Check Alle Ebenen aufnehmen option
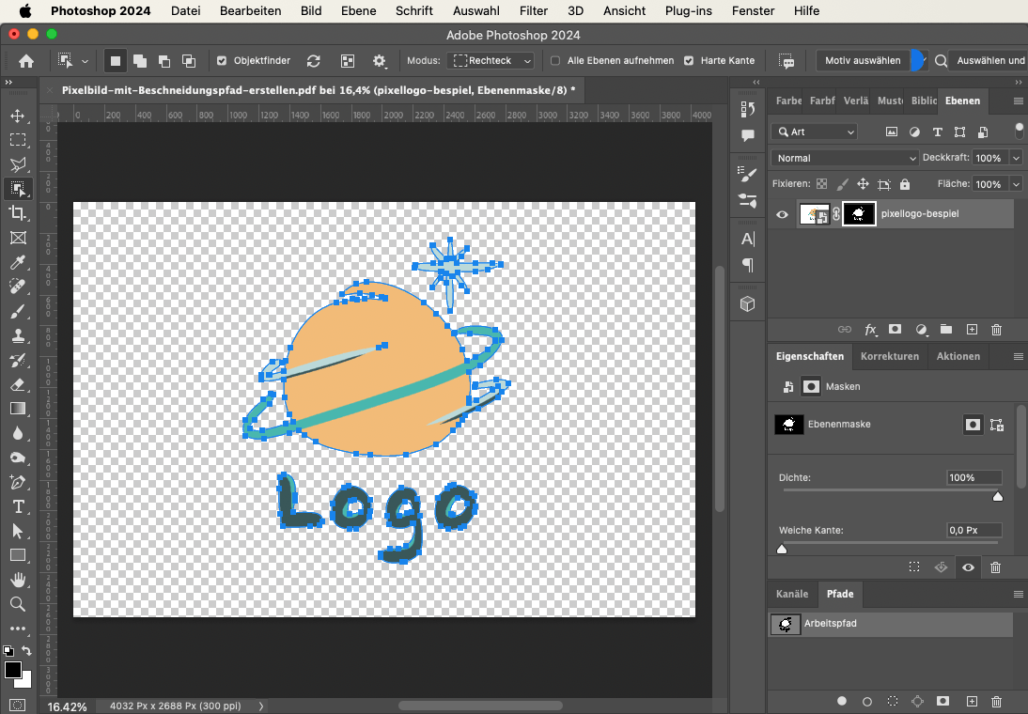The width and height of the screenshot is (1028, 714). point(555,61)
